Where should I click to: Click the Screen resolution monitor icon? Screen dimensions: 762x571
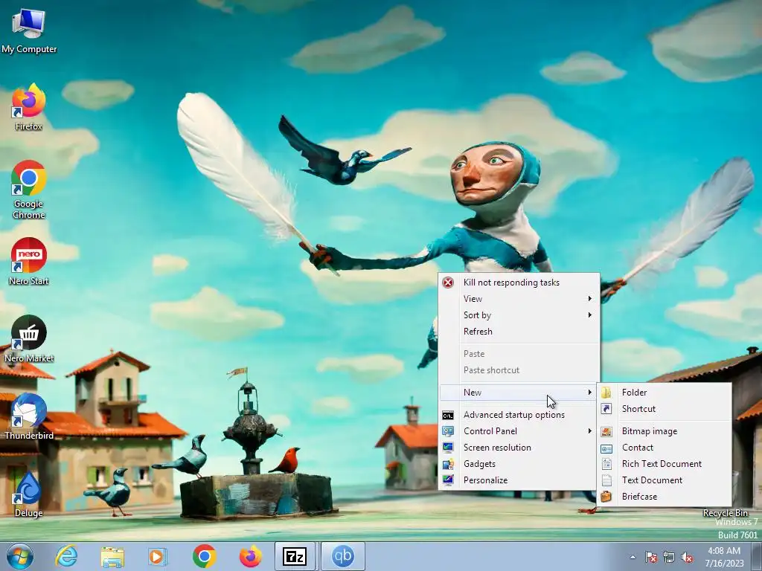pyautogui.click(x=447, y=448)
